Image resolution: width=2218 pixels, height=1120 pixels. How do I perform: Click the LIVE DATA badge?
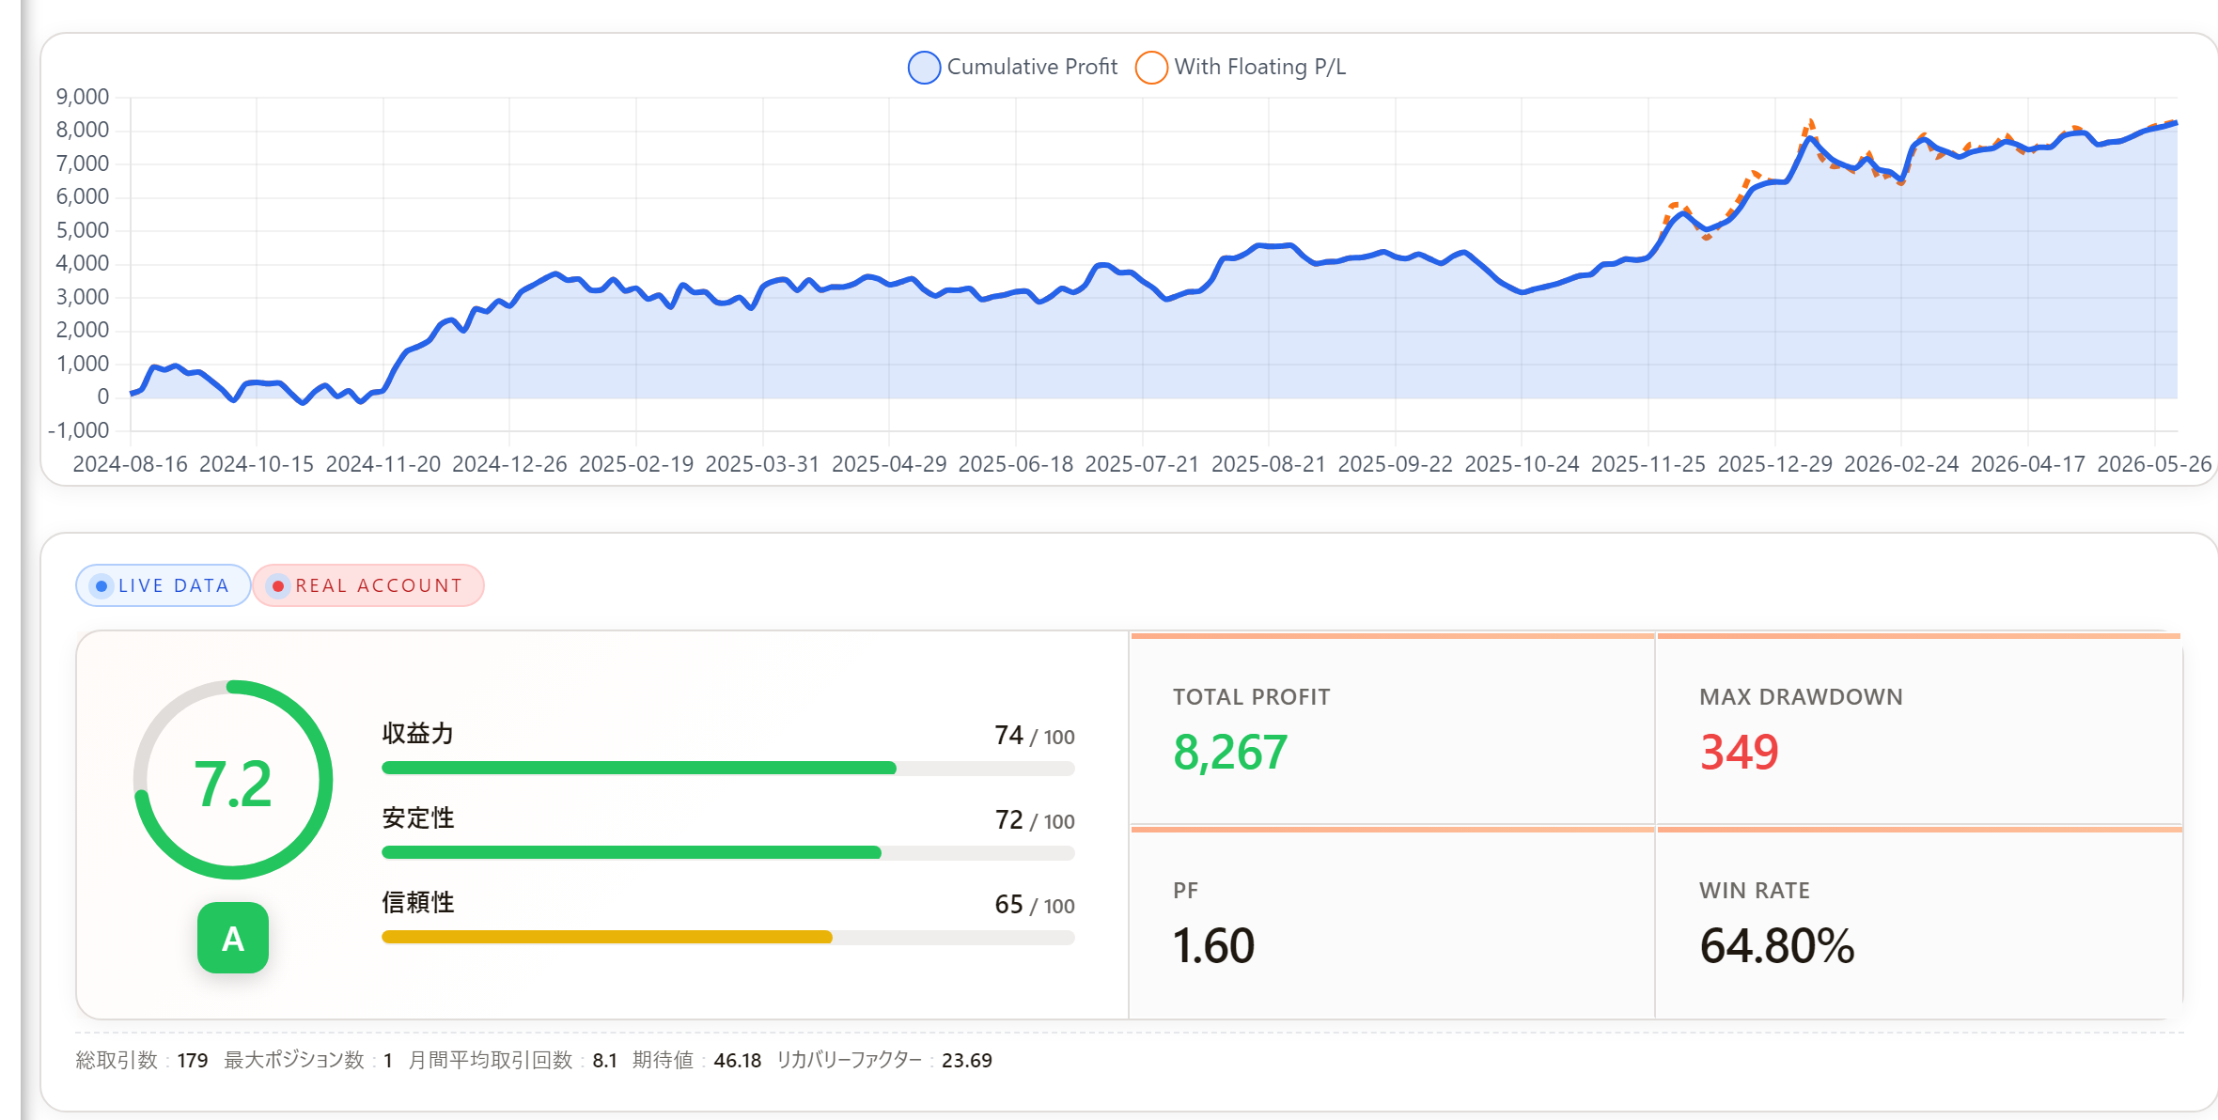point(163,585)
